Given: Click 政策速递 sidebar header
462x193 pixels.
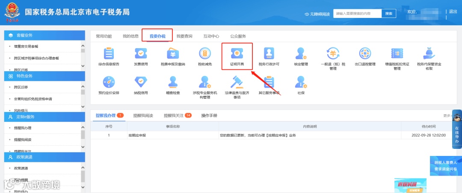Looking at the screenshot, I should pos(44,157).
